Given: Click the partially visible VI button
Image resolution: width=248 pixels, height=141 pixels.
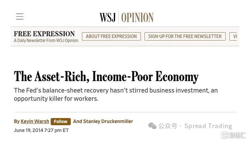Looking at the screenshot, I should [x=234, y=37].
